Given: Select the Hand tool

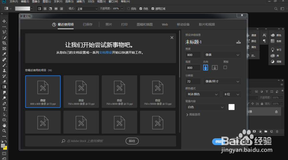Looking at the screenshot, I should 4,126.
